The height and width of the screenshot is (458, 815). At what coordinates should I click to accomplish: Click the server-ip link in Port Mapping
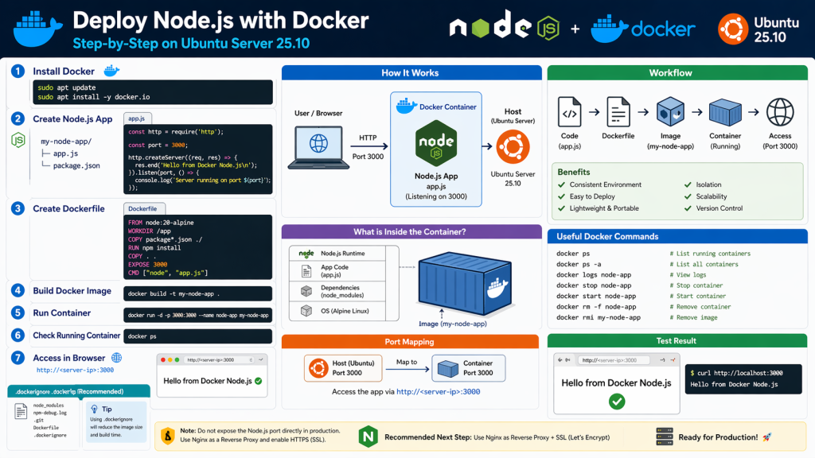point(438,391)
